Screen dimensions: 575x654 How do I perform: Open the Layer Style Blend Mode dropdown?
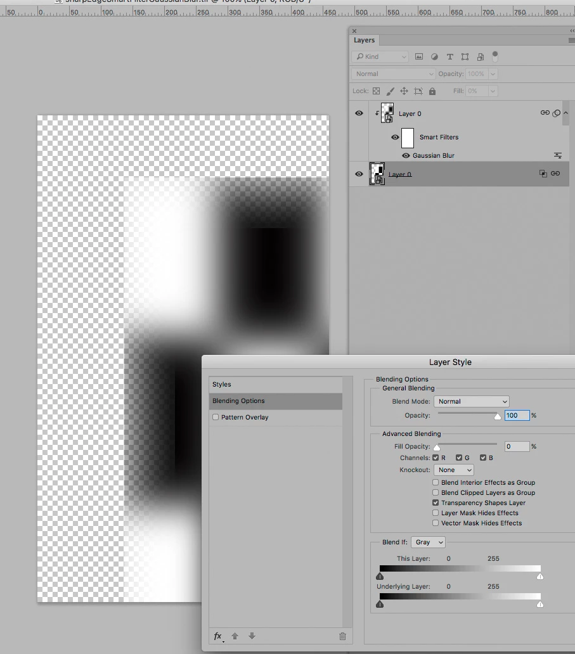(x=472, y=401)
